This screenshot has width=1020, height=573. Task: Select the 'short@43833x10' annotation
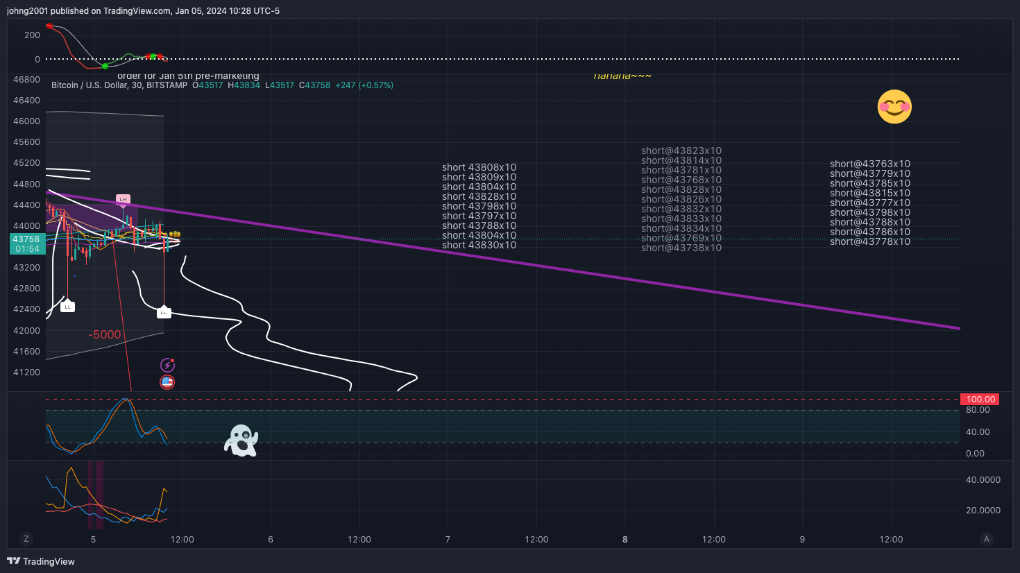(x=681, y=219)
